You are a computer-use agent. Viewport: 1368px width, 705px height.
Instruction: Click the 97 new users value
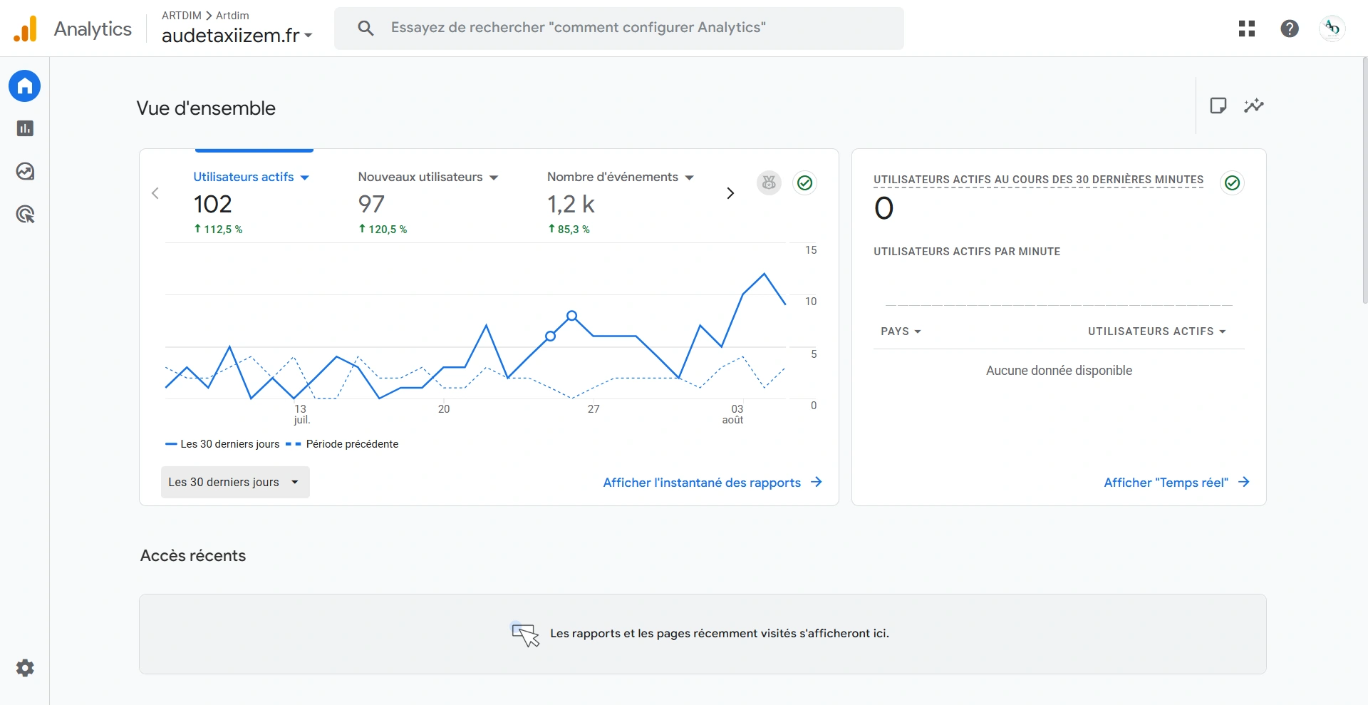[x=371, y=205]
